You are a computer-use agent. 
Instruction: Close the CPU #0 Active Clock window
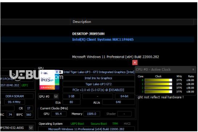pos(193,69)
